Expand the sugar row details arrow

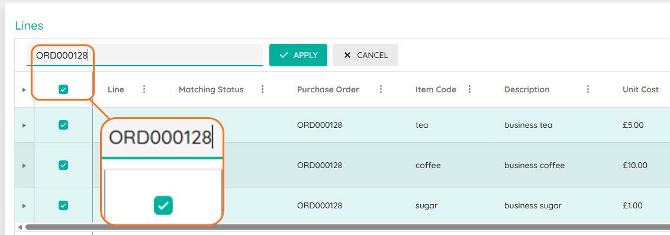coord(24,206)
